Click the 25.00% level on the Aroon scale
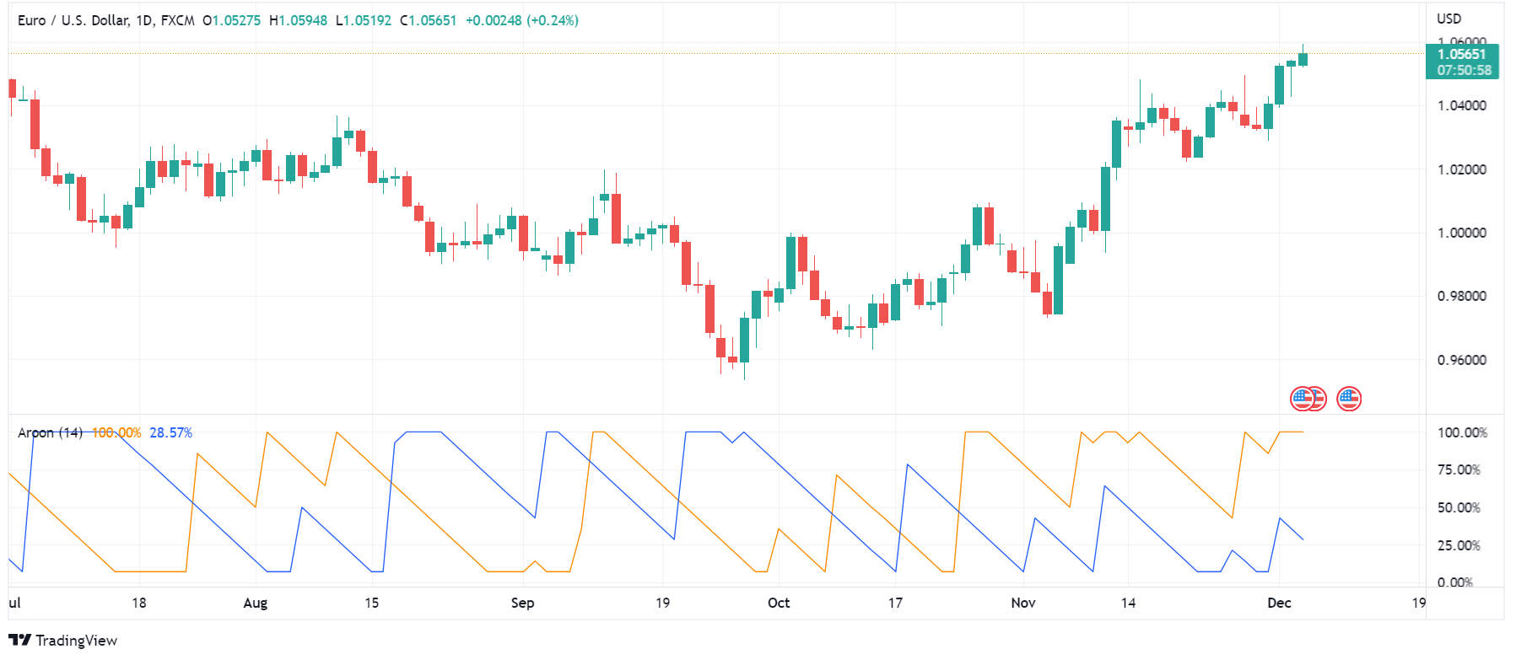Screen dimensions: 1516x660 1459,545
